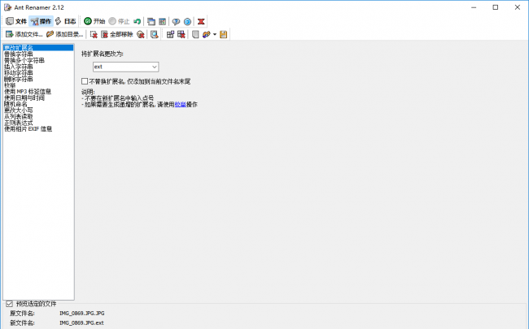Follow the blue 枚举 link in notes

pyautogui.click(x=181, y=105)
